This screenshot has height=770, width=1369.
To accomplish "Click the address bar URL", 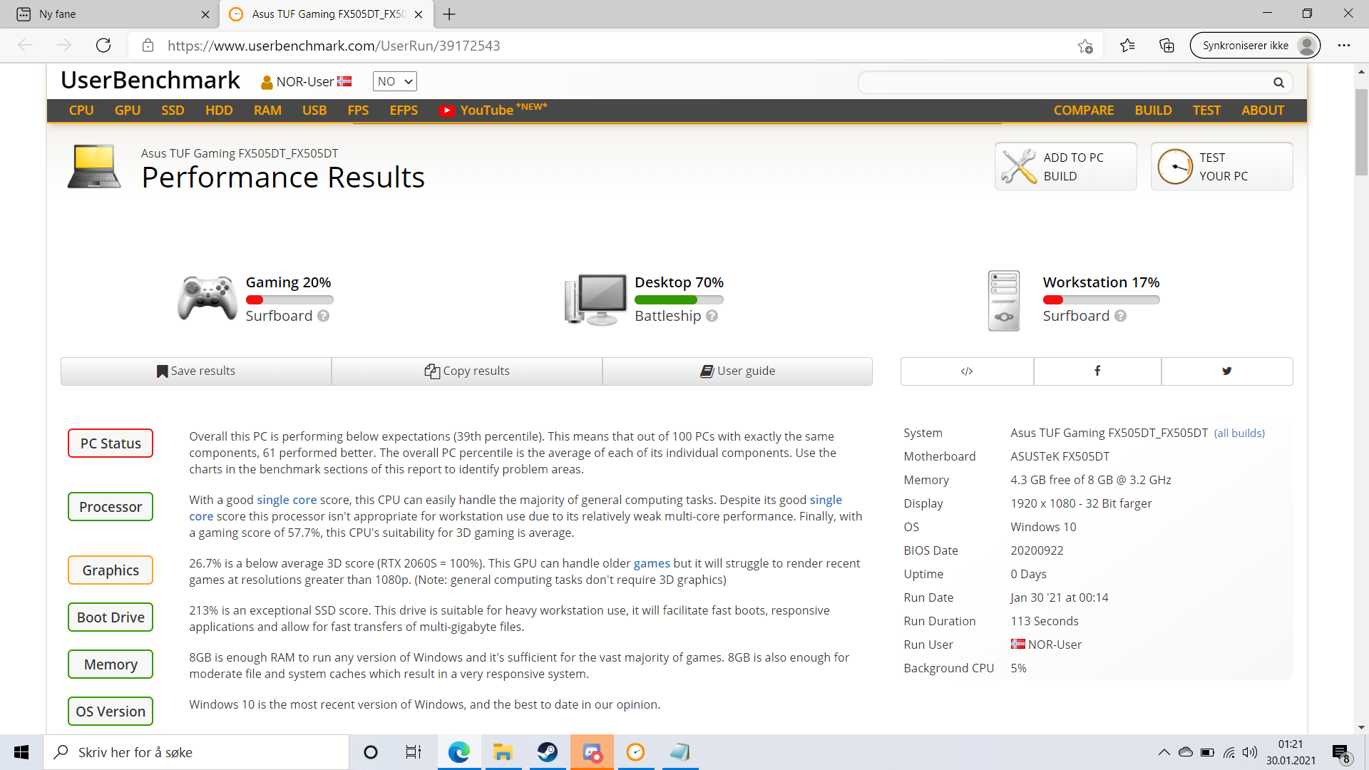I will coord(334,46).
